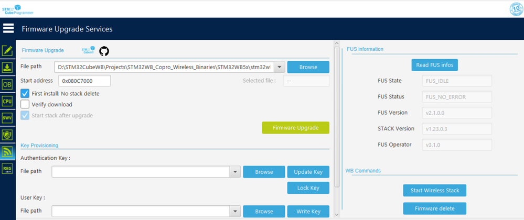Screen dimensions: 524x220
Task: Click the FUS information heading
Action: click(x=365, y=49)
